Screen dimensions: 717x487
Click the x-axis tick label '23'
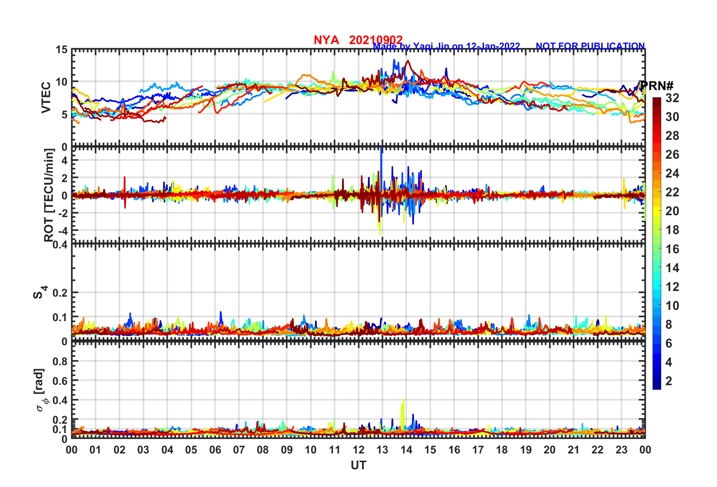(621, 450)
